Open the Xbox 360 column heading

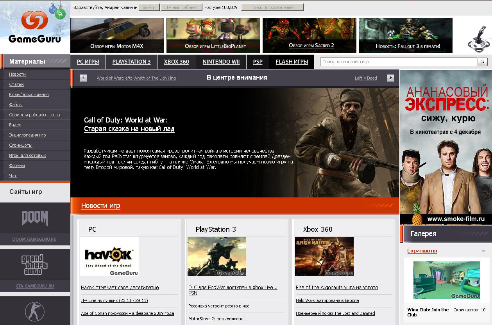click(x=318, y=229)
